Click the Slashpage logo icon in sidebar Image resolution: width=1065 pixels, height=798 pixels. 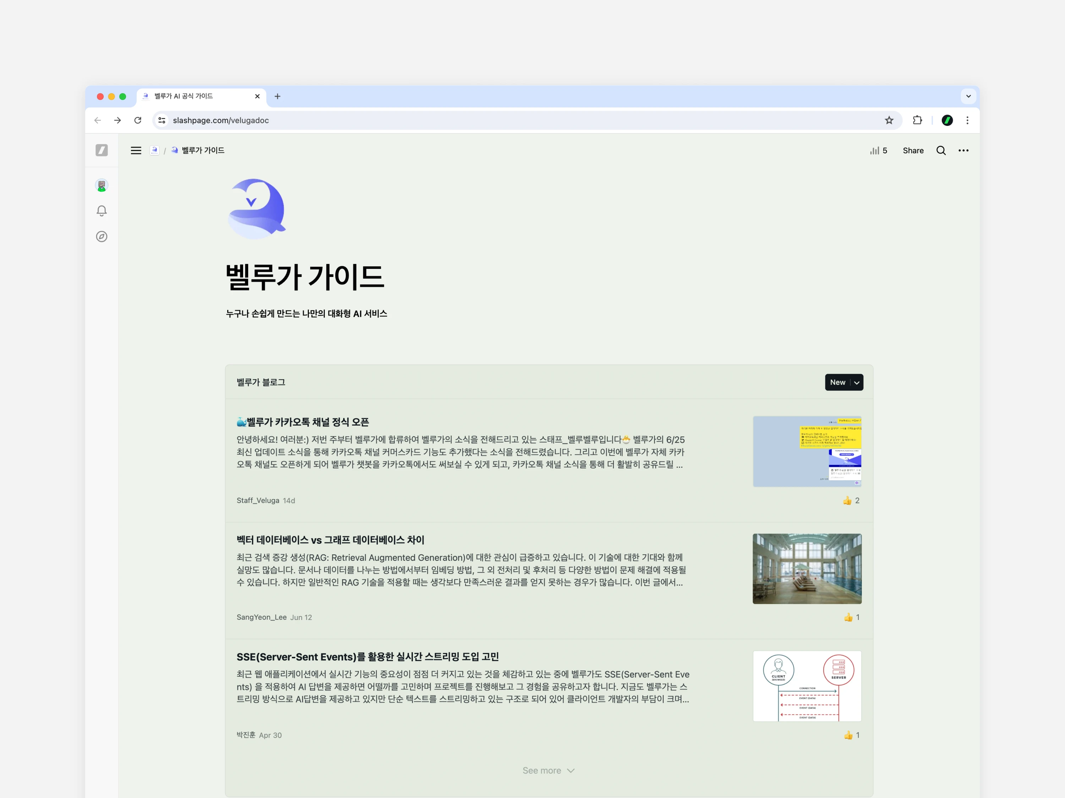(x=102, y=150)
